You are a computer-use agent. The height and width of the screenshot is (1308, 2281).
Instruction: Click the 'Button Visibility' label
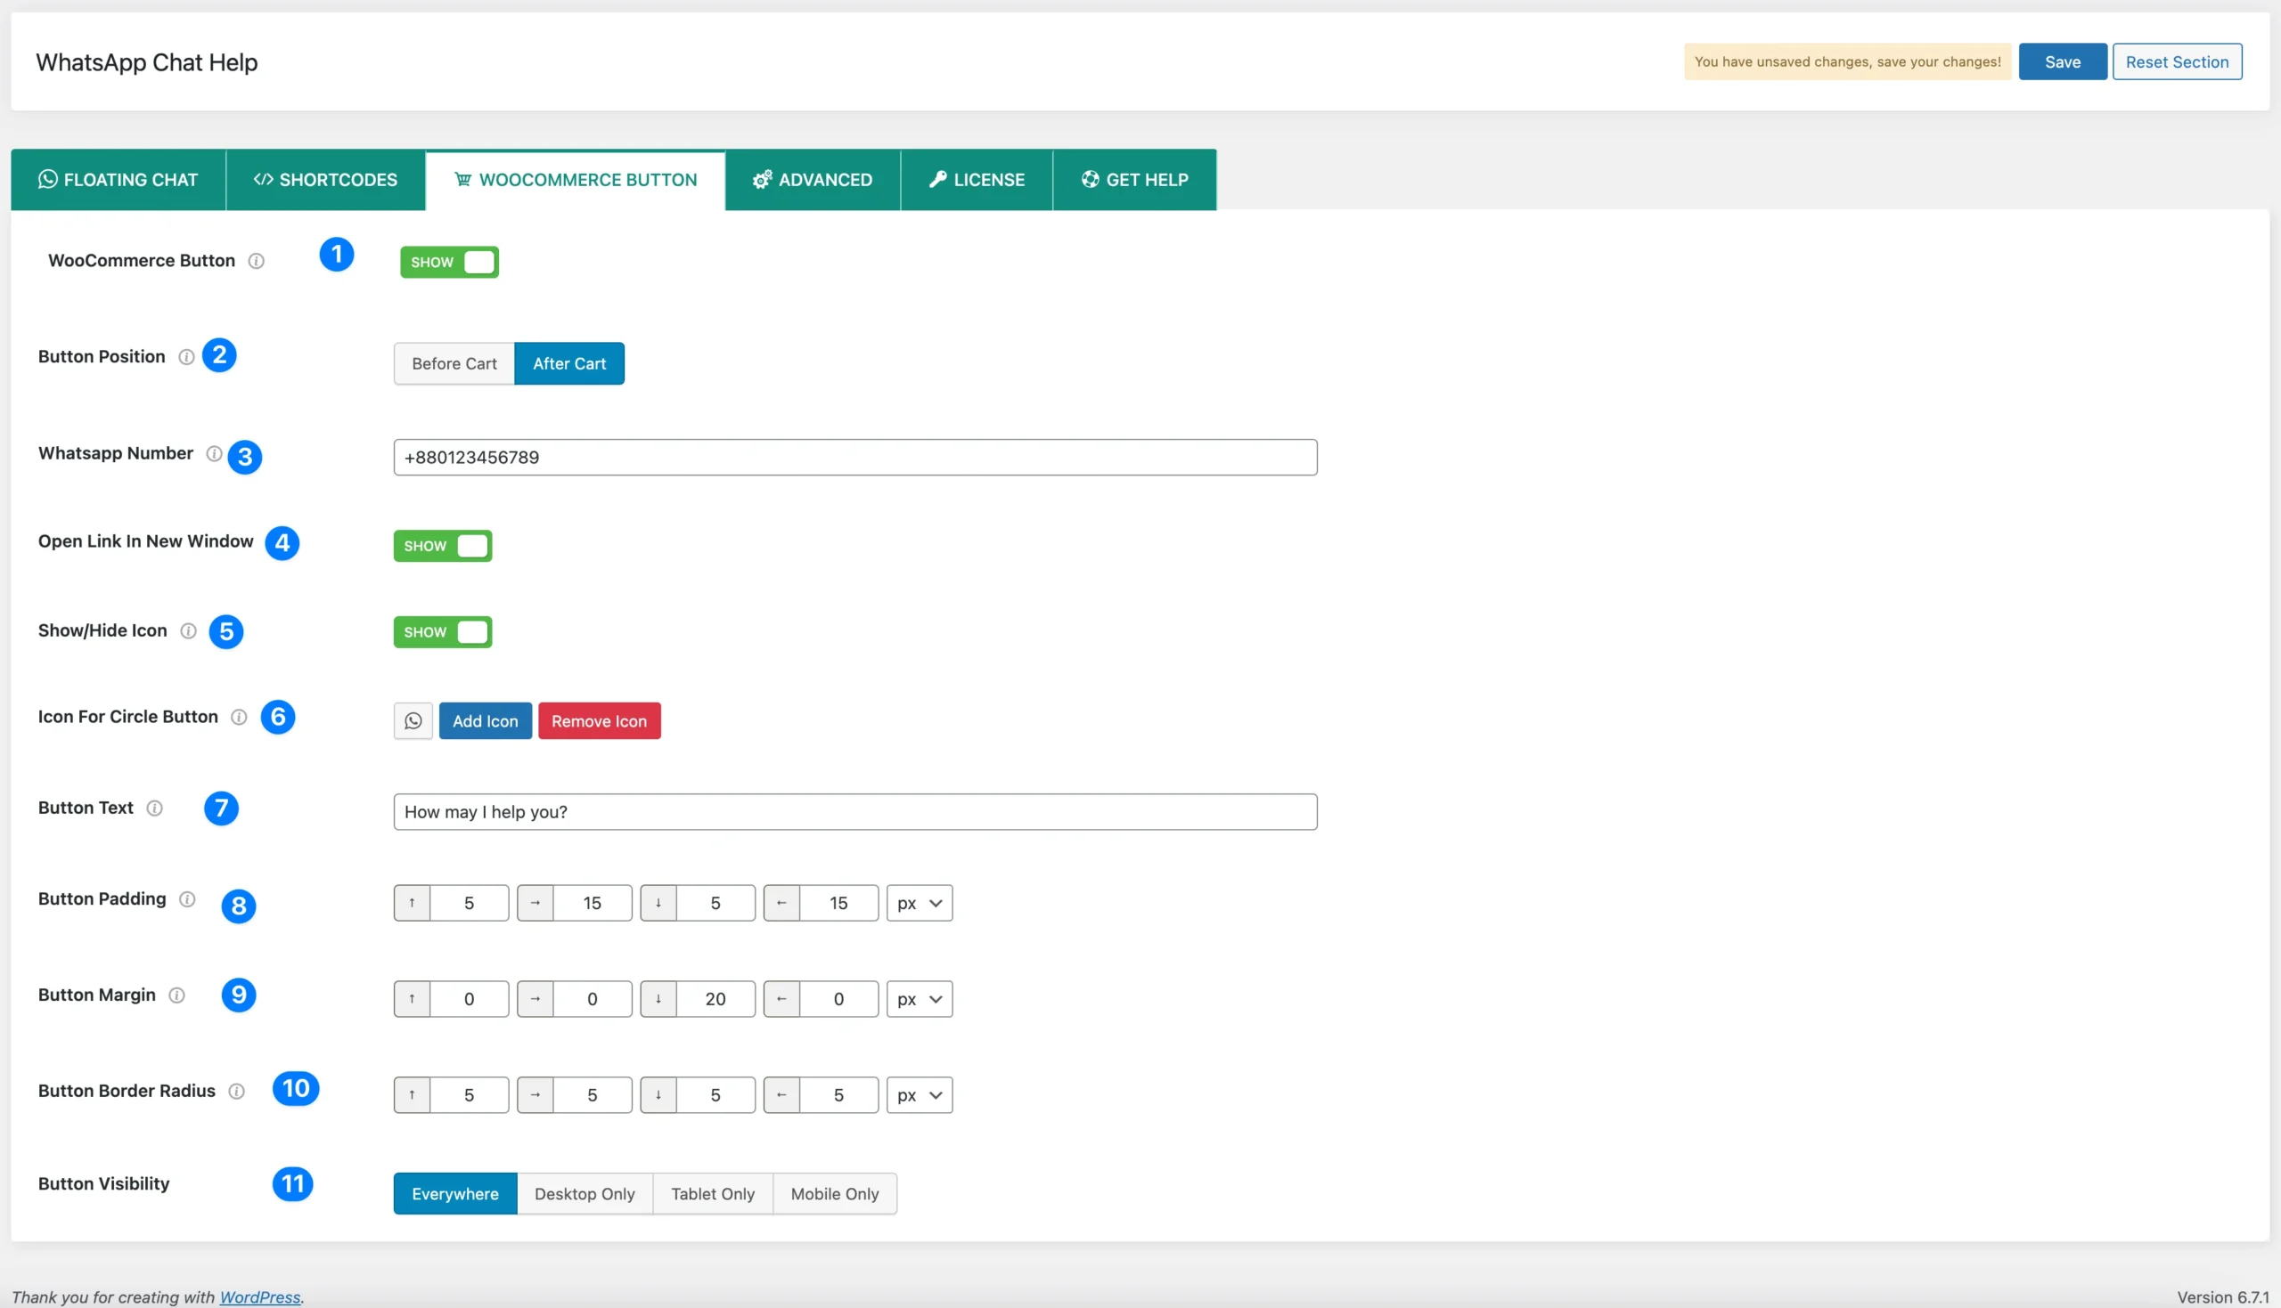point(103,1184)
